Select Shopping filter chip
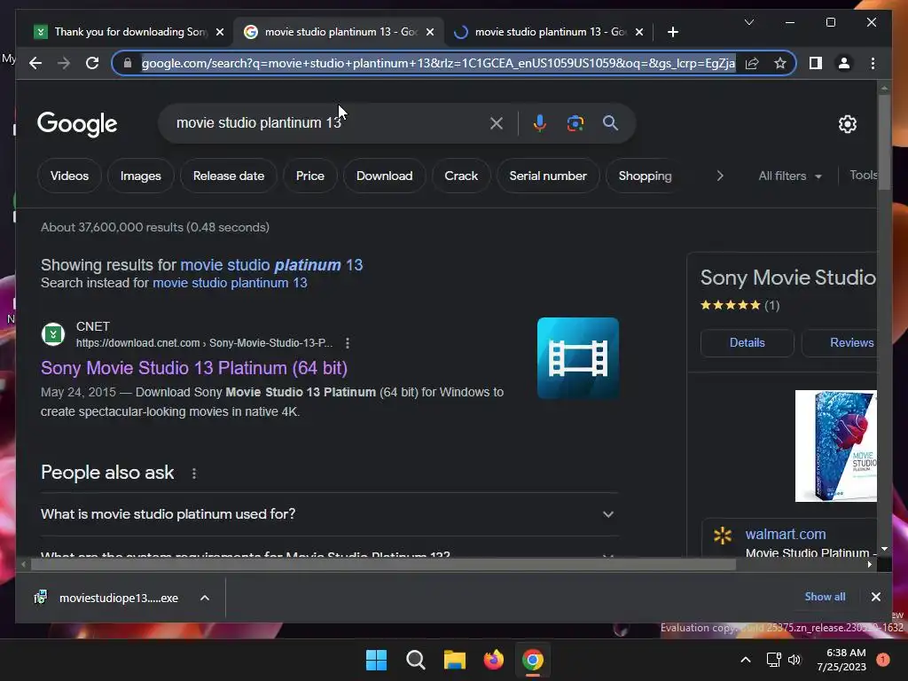Image resolution: width=908 pixels, height=681 pixels. [x=645, y=176]
